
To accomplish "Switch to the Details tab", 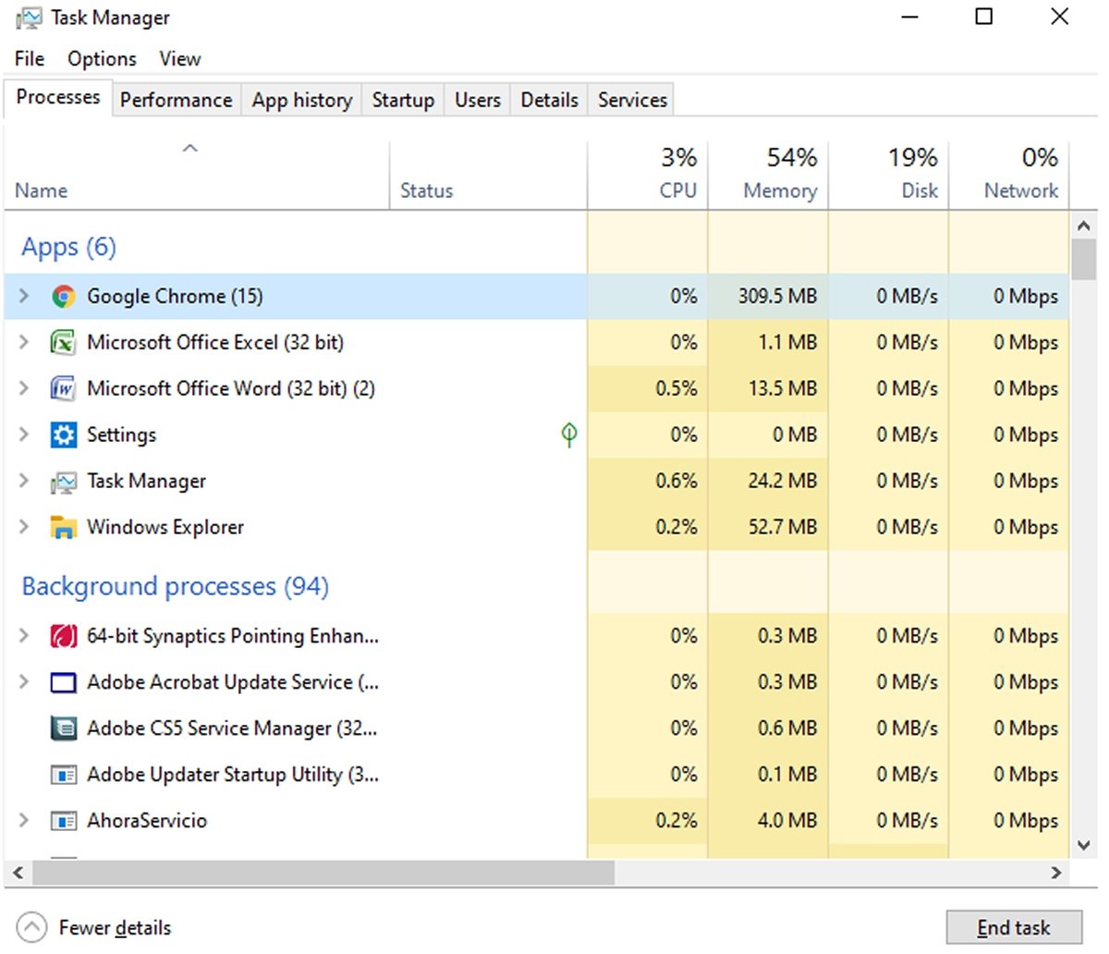I will pos(550,100).
